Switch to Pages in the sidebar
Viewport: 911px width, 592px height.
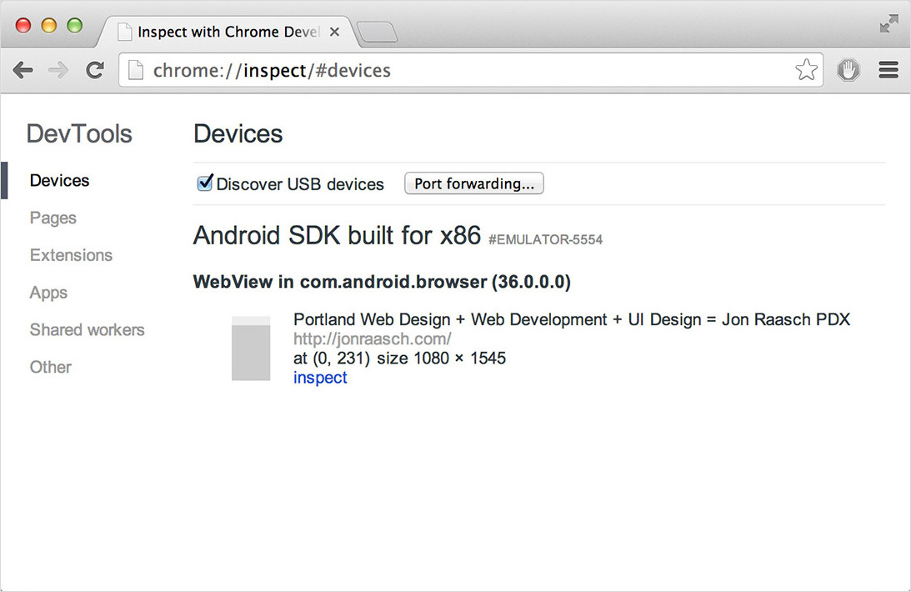pos(53,218)
